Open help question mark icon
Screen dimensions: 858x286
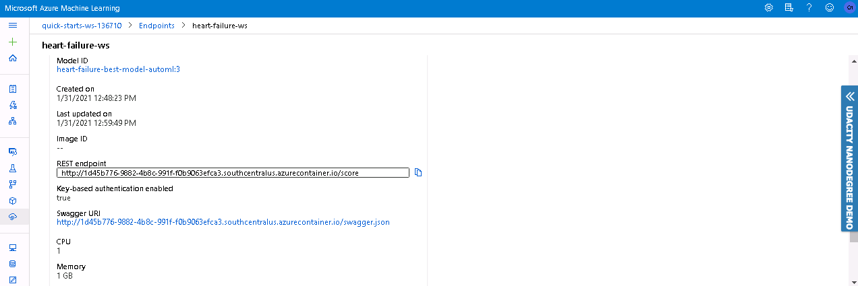click(809, 8)
